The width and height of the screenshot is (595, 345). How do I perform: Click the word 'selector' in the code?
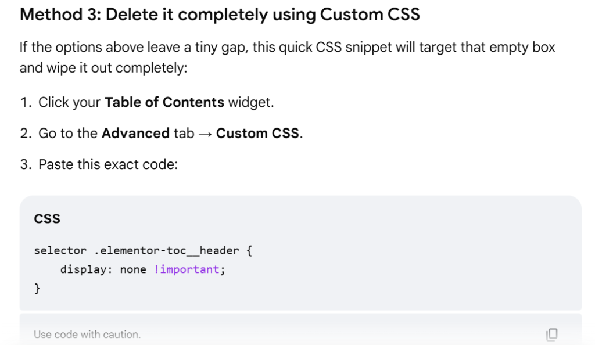60,250
